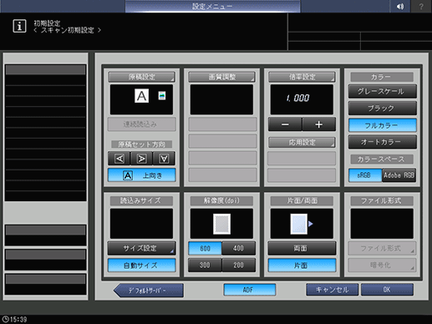Open help with the question mark icon
Image resolution: width=432 pixels, height=324 pixels.
(x=421, y=6)
